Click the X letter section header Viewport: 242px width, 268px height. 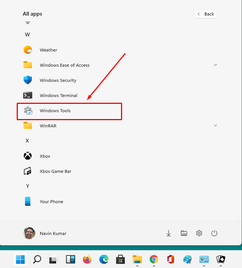pyautogui.click(x=27, y=141)
